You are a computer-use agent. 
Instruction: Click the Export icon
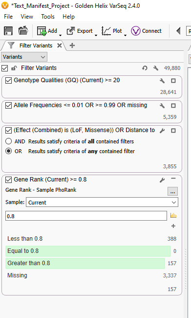[71, 31]
